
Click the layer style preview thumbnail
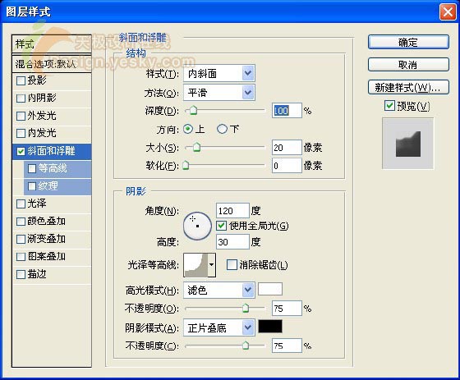407,144
